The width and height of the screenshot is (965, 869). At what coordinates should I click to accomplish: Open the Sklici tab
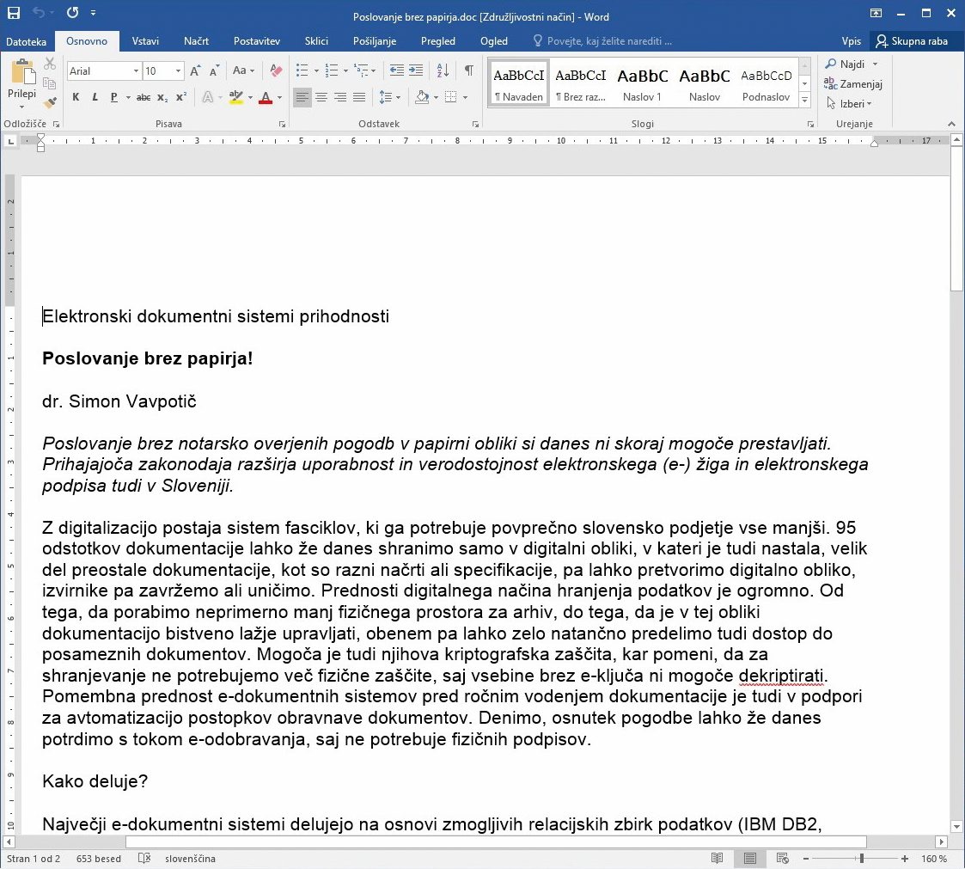coord(316,41)
